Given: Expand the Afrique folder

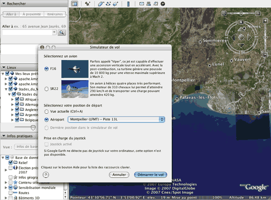Looking at the screenshot, I should [x=13, y=99].
